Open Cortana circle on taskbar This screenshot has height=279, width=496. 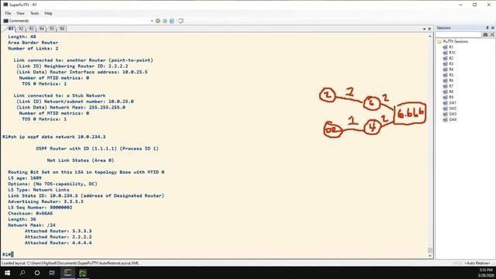[x=37, y=273]
